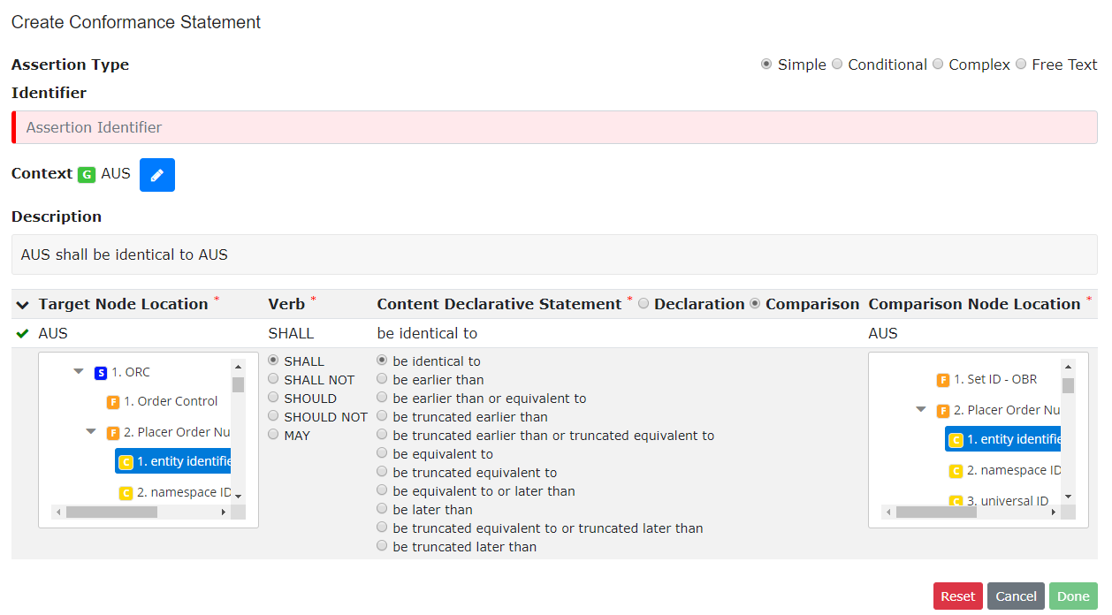Viewport: 1112px width, 615px height.
Task: Open the Context edit pencil icon
Action: pyautogui.click(x=156, y=174)
